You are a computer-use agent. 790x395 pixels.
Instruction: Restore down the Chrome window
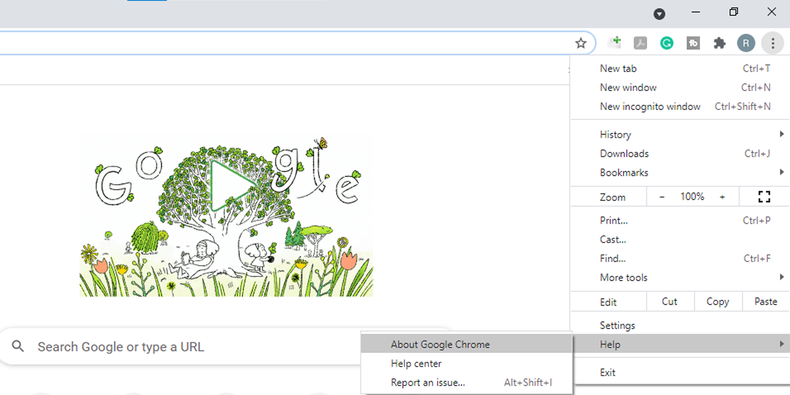pyautogui.click(x=734, y=12)
